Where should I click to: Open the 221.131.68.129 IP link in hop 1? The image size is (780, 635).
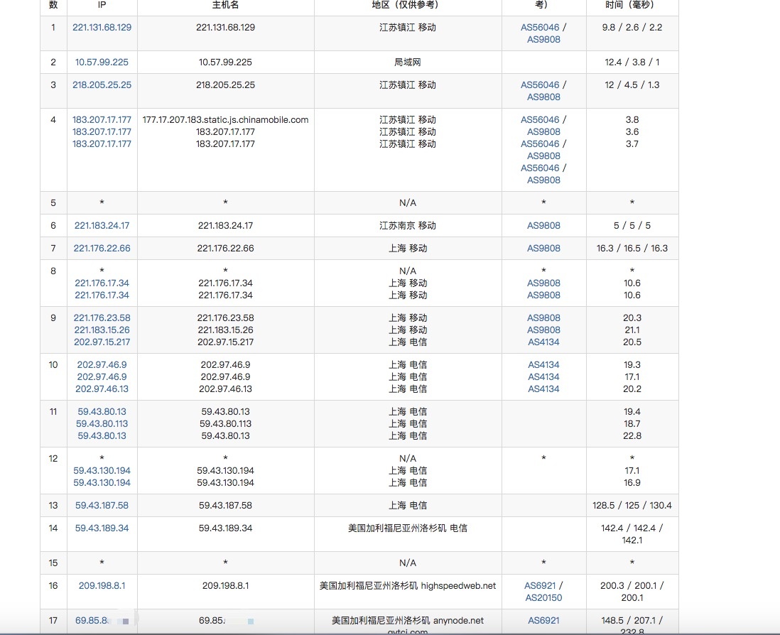(x=102, y=27)
